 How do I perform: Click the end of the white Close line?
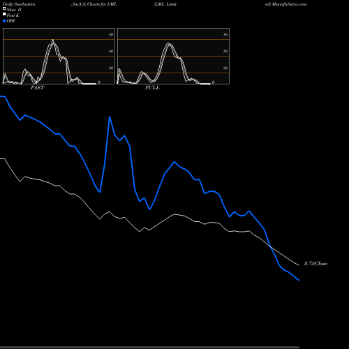pyautogui.click(x=299, y=265)
